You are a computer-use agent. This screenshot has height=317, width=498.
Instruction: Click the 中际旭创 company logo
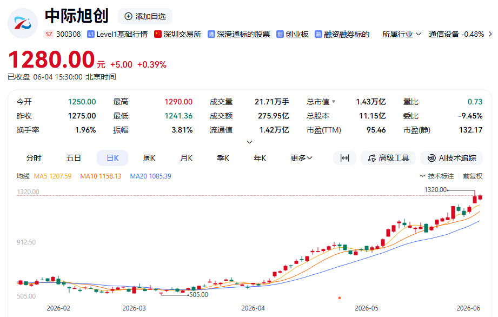(23, 23)
